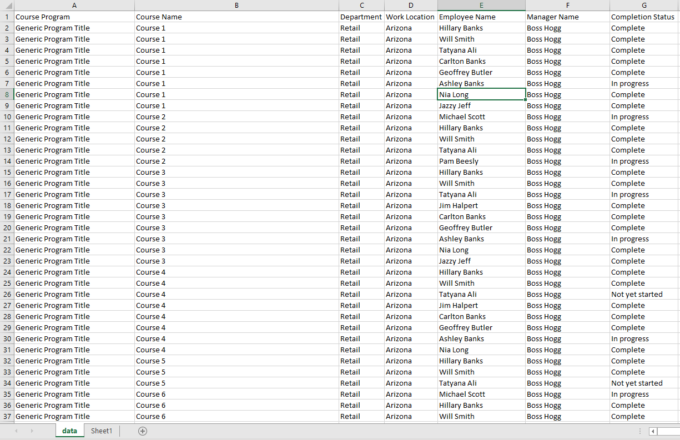Select In progress cell in row 7
Screen dimensions: 680x440
(x=644, y=83)
